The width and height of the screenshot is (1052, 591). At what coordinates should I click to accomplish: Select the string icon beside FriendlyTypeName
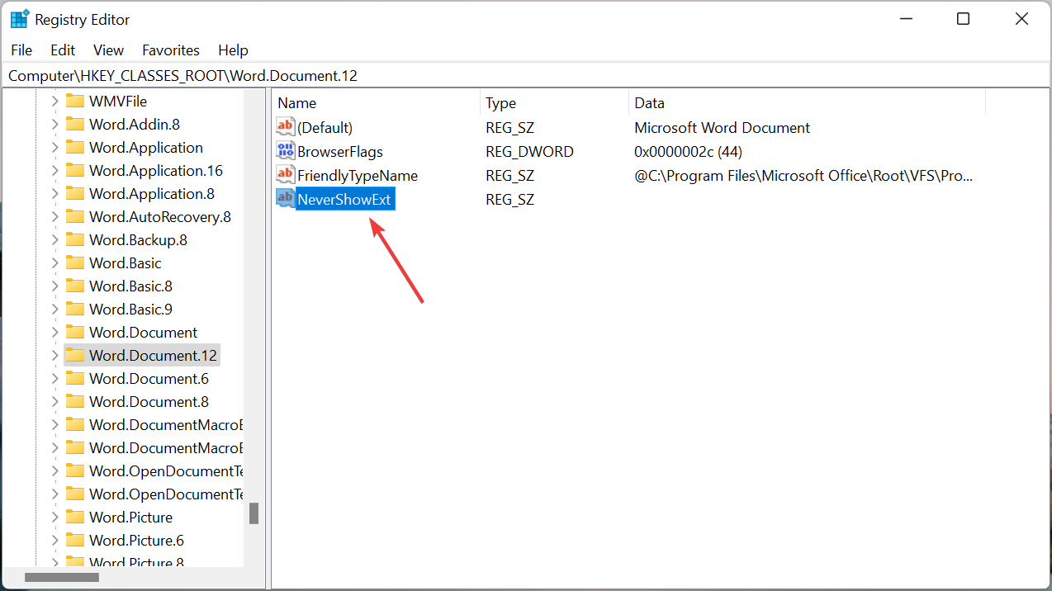coord(285,174)
